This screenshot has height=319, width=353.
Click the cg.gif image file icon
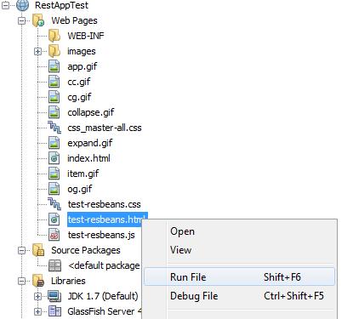[x=54, y=97]
